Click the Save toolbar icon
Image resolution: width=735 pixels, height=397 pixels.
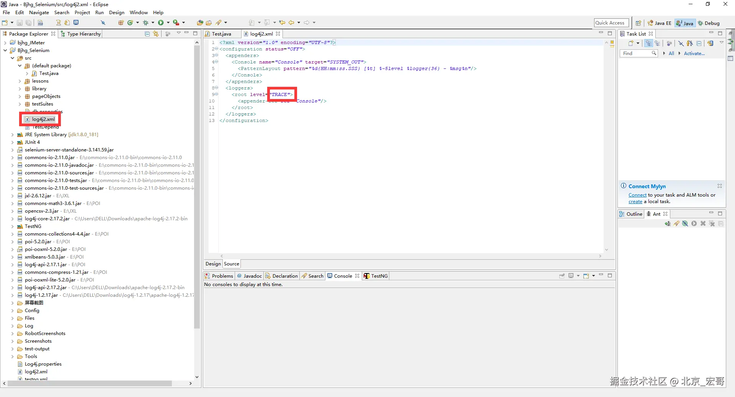point(20,23)
